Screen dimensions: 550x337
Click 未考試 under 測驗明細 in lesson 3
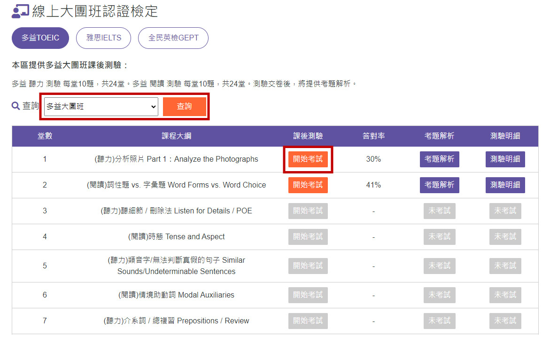tap(505, 211)
